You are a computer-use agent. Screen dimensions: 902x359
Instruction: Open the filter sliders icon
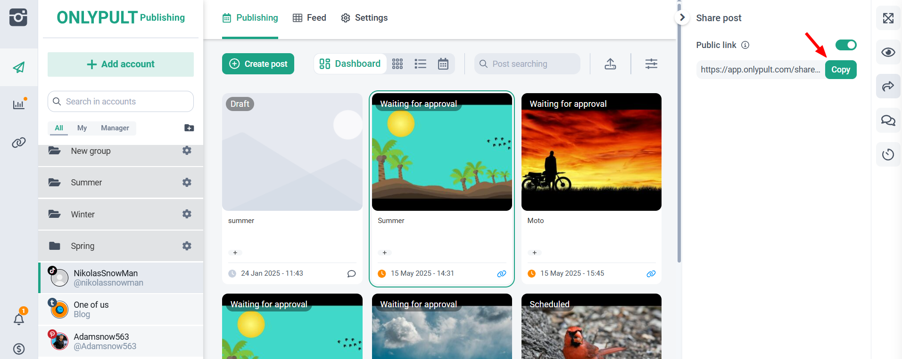pos(651,64)
